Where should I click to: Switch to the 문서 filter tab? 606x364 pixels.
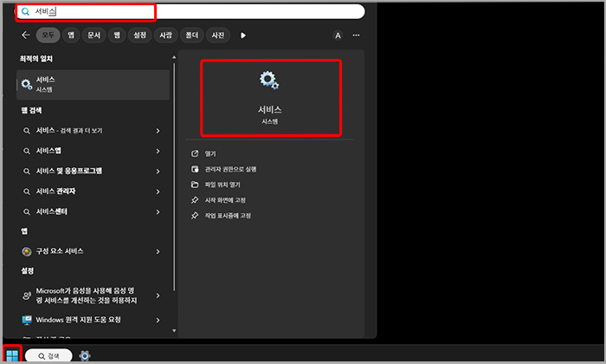click(x=93, y=36)
